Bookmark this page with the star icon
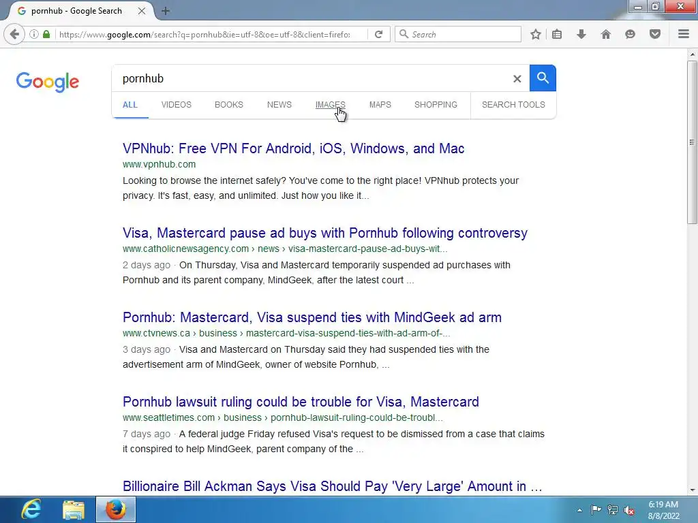The image size is (698, 523). (536, 34)
